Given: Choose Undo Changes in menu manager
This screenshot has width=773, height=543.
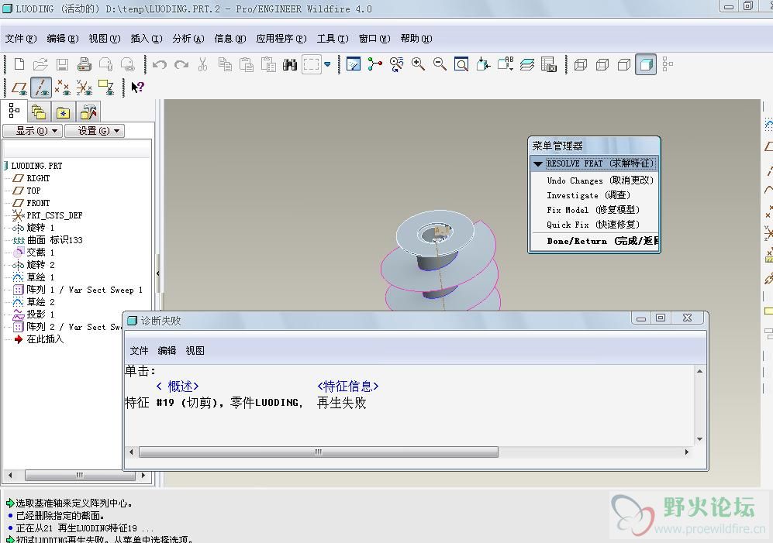Looking at the screenshot, I should [x=600, y=180].
